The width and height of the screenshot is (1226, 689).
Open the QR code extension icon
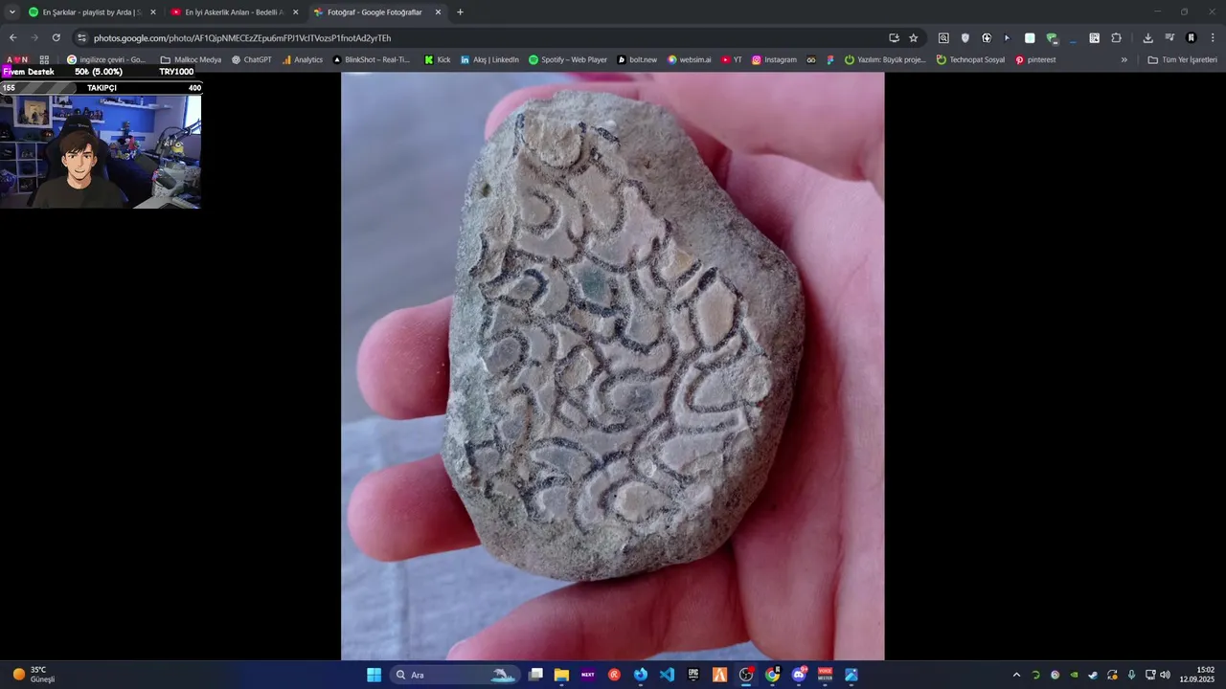[1094, 38]
